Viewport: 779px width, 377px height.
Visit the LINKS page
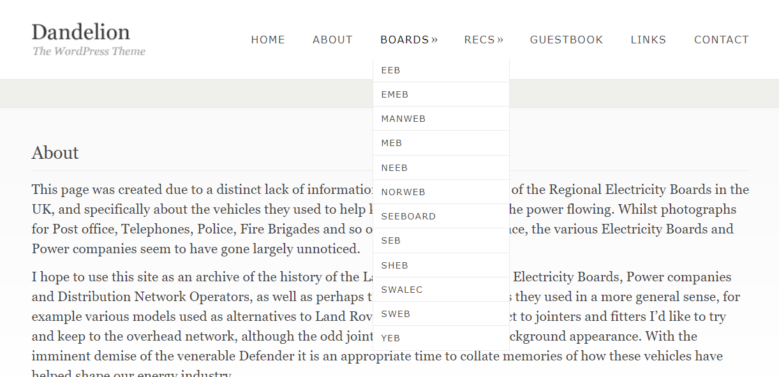coord(648,40)
